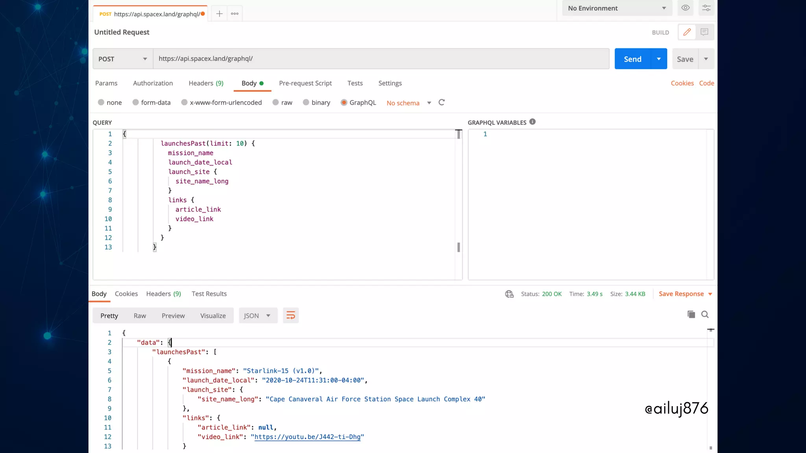Open the JSON format dropdown
The height and width of the screenshot is (453, 806).
(x=257, y=316)
